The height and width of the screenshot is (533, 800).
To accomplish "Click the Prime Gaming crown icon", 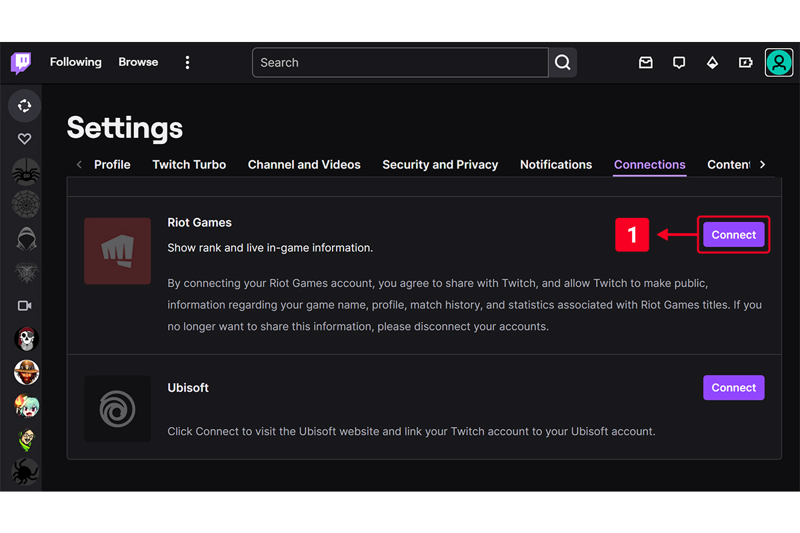I will click(712, 62).
